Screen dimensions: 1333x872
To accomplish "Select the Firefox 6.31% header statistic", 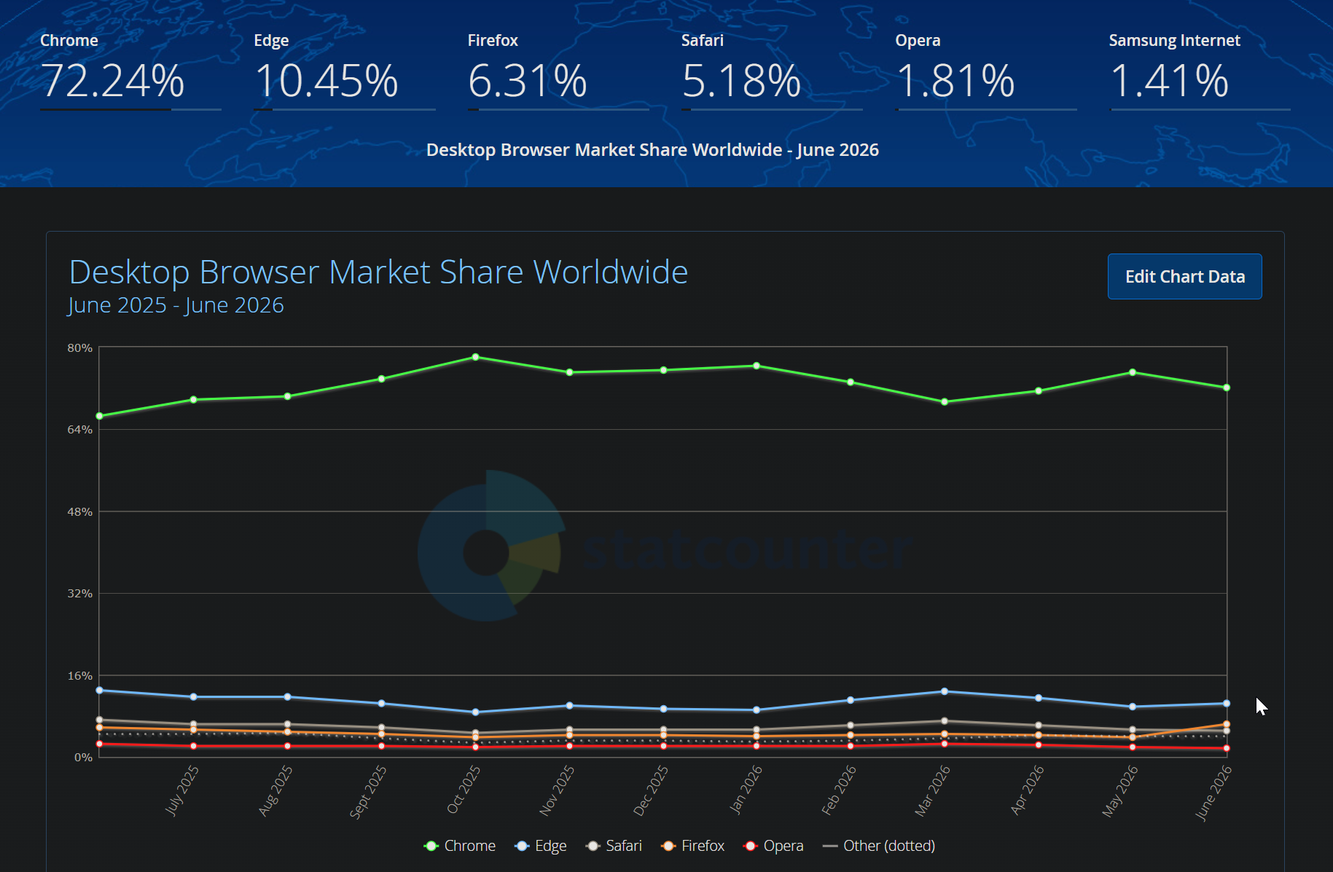I will tap(558, 71).
